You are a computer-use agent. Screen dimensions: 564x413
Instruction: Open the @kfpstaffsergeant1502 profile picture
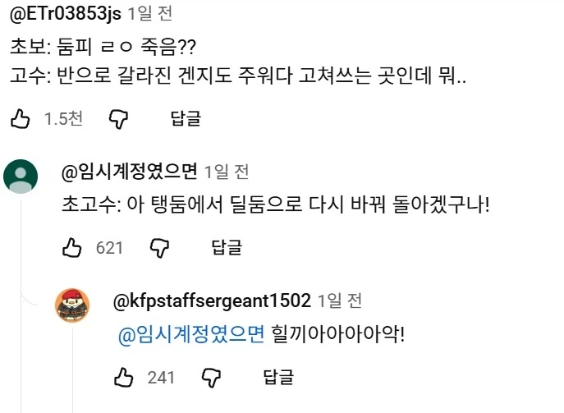coord(72,305)
